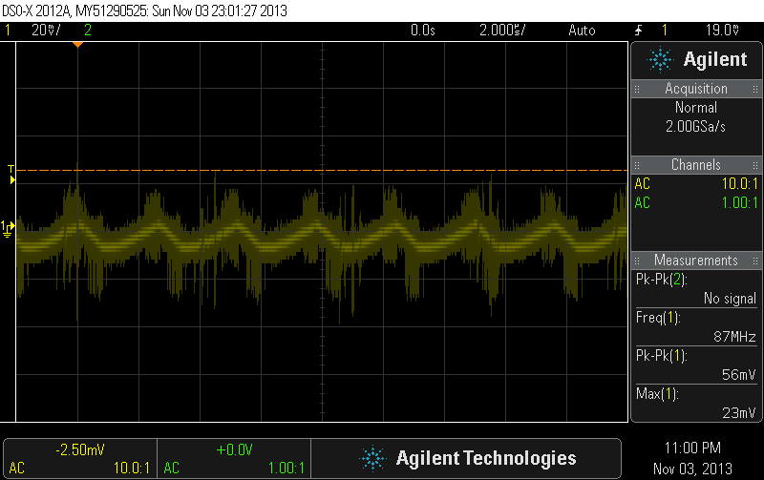Viewport: 764px width, 480px height.
Task: Click the +0.0V channel 2 offset softkey
Action: click(234, 459)
